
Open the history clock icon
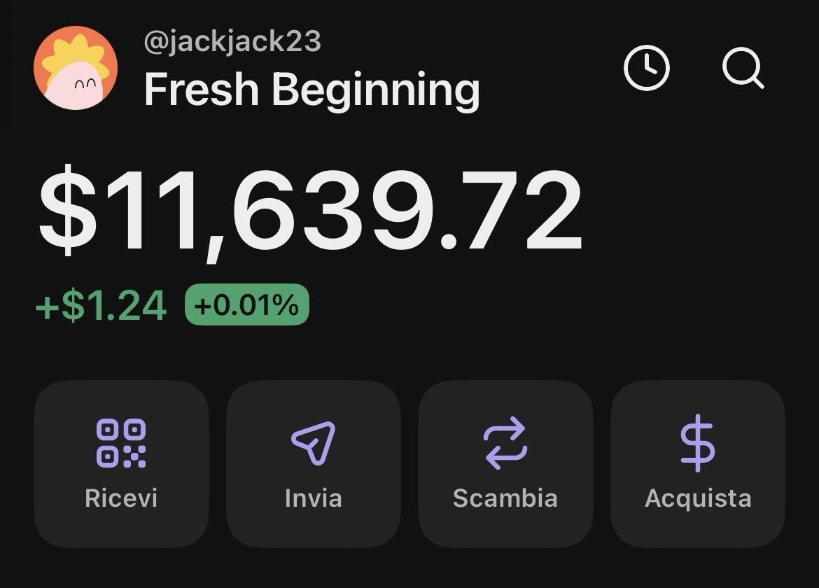click(646, 69)
